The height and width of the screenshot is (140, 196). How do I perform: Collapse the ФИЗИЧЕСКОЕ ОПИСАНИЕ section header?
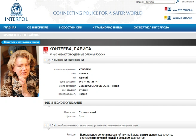coord(120,103)
